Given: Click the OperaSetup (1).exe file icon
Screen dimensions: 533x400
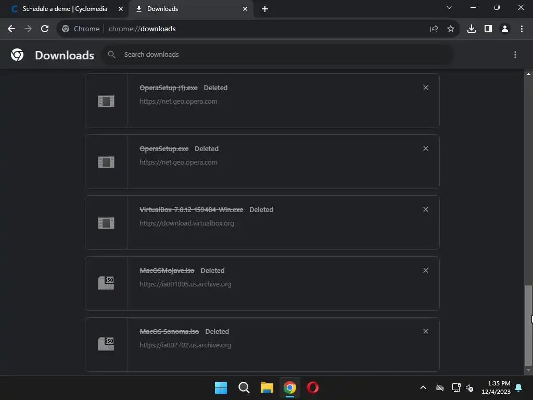Looking at the screenshot, I should coord(106,101).
